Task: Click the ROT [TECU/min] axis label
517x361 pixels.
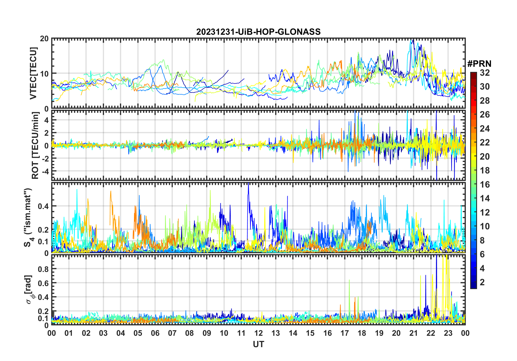Action: tap(35, 145)
